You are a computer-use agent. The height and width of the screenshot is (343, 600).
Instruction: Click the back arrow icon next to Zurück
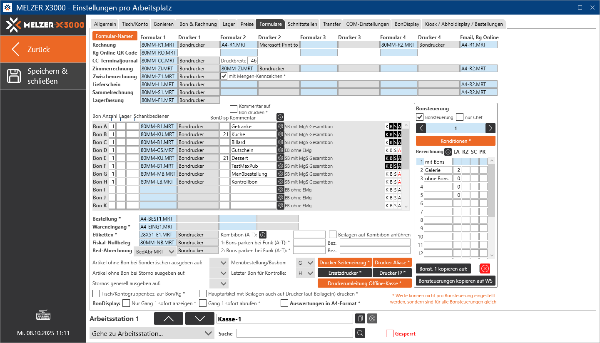15,49
